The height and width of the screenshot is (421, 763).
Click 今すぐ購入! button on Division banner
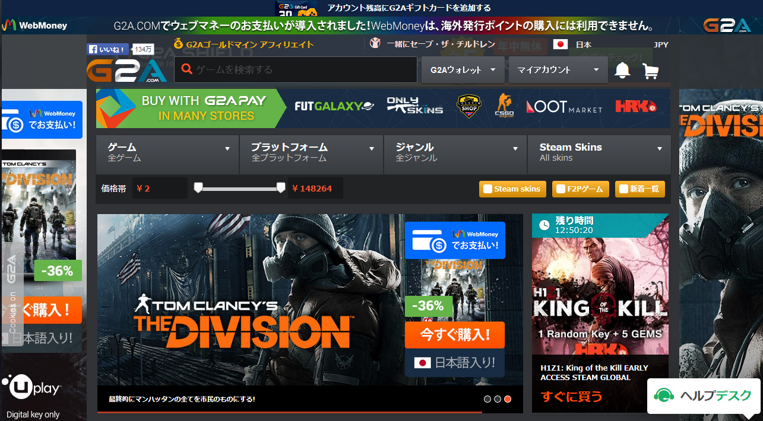[x=455, y=335]
